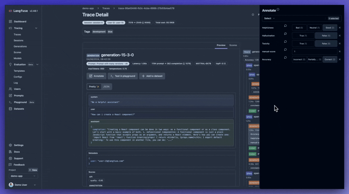Collapse the Tracing sidebar section

(36, 28)
